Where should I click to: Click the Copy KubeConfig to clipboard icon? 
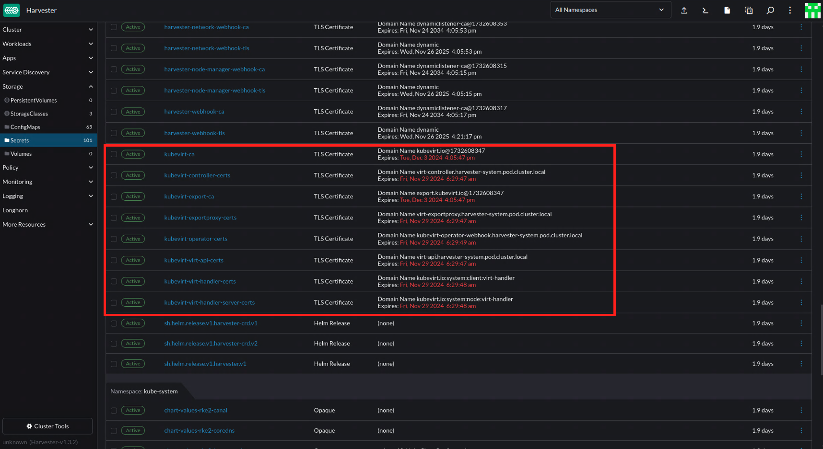pyautogui.click(x=749, y=10)
